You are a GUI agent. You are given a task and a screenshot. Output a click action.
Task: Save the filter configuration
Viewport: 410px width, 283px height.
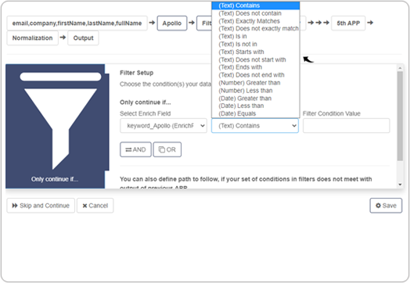386,206
